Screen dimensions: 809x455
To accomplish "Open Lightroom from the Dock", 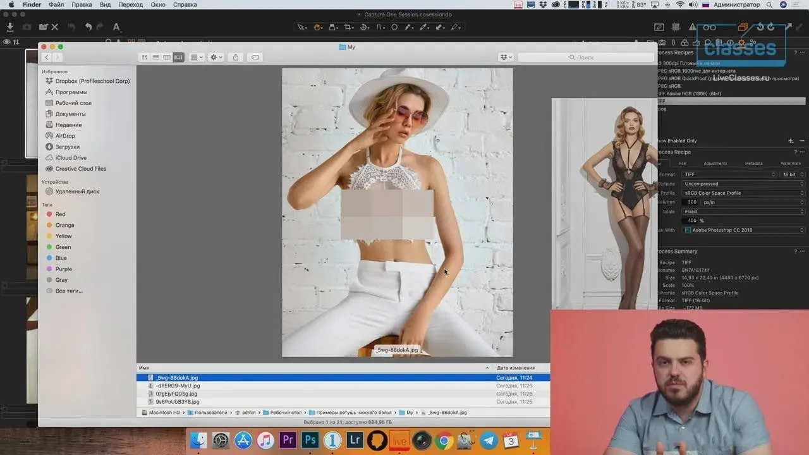I will [355, 440].
